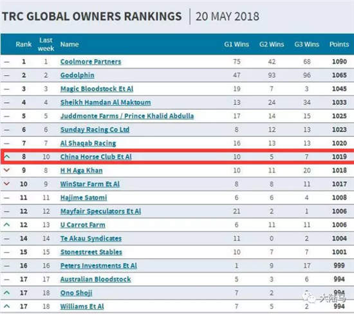
Task: Click the watermark logo near the bottom right
Action: click(324, 298)
